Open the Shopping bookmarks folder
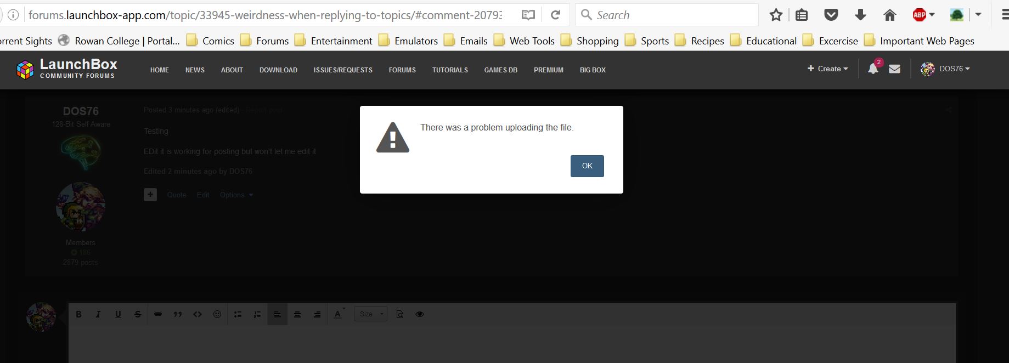The height and width of the screenshot is (363, 1009). (x=590, y=41)
